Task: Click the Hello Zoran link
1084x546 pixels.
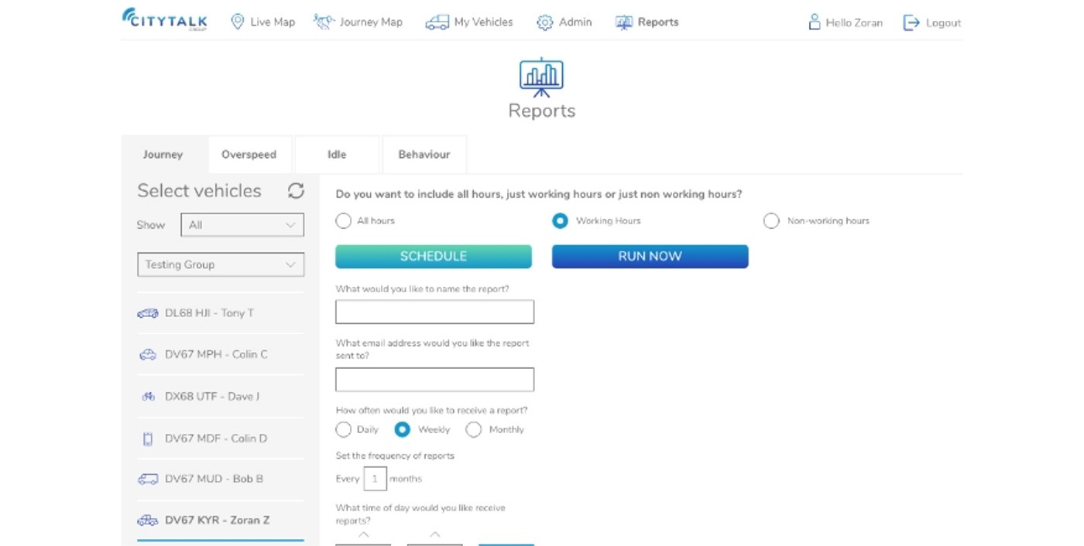Action: click(845, 22)
